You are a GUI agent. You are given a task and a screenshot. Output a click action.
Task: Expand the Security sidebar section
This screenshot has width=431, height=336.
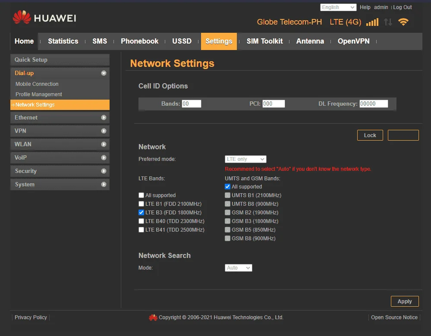(60, 171)
